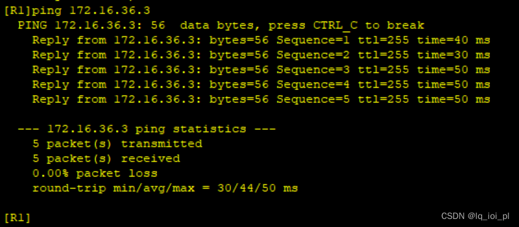
Task: Select the Sequence=2 reply line
Action: [261, 55]
